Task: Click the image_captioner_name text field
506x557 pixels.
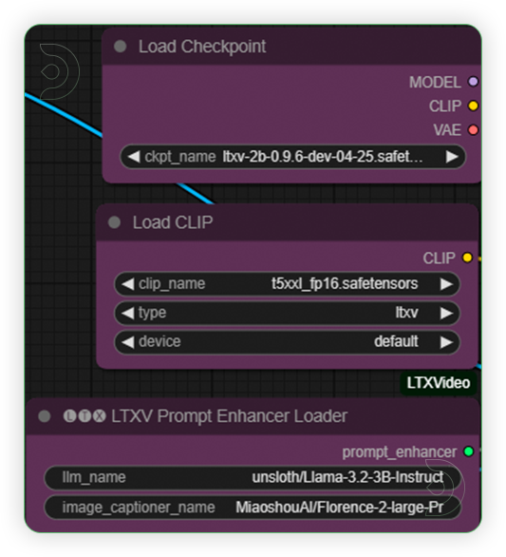Action: click(253, 508)
